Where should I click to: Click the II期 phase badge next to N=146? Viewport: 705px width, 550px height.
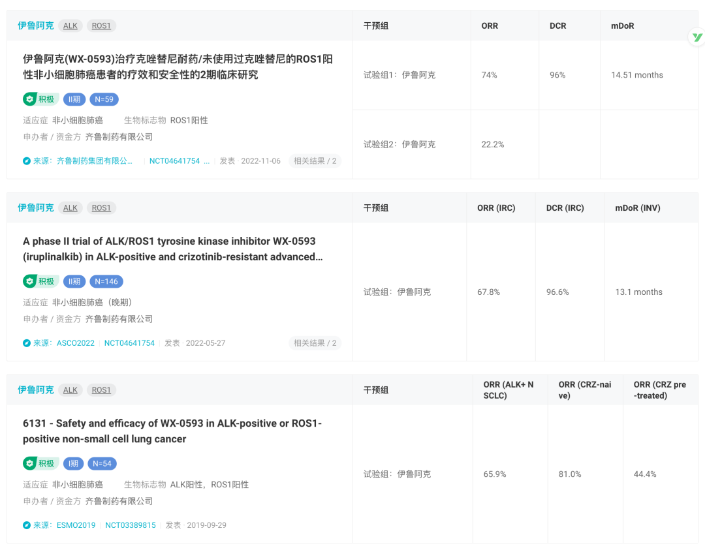[x=74, y=281]
